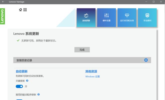Open the 系统更新 tile
Viewport: 165px width, 100px height.
[86, 18]
